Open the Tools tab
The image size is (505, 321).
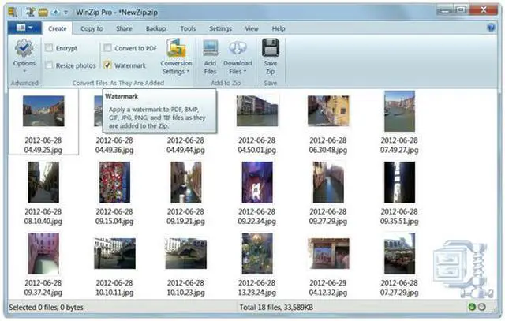(188, 28)
